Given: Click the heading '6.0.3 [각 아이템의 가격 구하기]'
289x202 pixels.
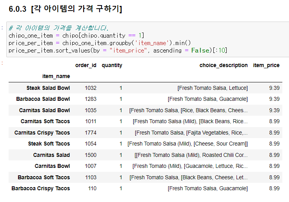Looking at the screenshot, I should click(x=65, y=9).
